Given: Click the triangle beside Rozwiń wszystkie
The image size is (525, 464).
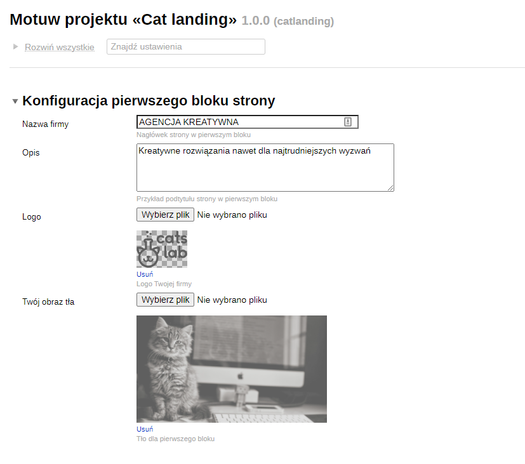Looking at the screenshot, I should (15, 46).
